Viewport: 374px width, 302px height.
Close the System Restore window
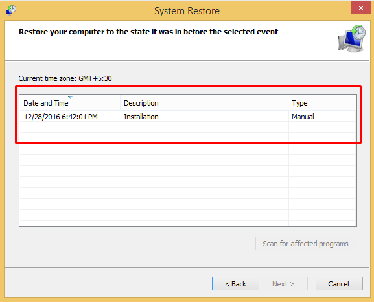tap(360, 8)
